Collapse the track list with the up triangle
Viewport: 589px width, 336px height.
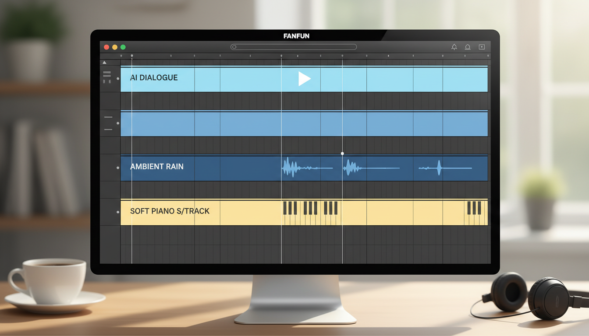104,63
